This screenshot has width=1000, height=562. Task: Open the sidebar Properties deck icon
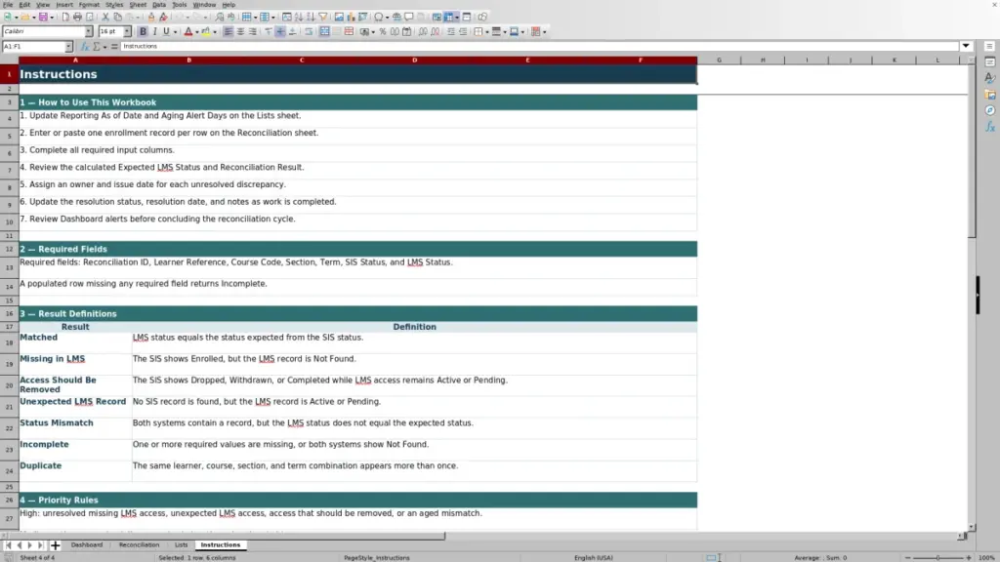click(990, 61)
